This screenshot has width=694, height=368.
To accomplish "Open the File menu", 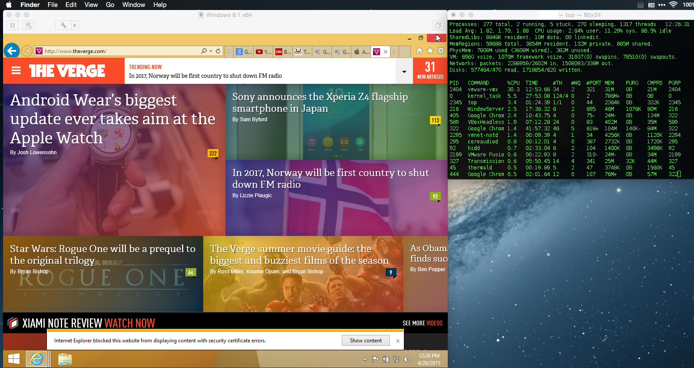I will [x=53, y=5].
